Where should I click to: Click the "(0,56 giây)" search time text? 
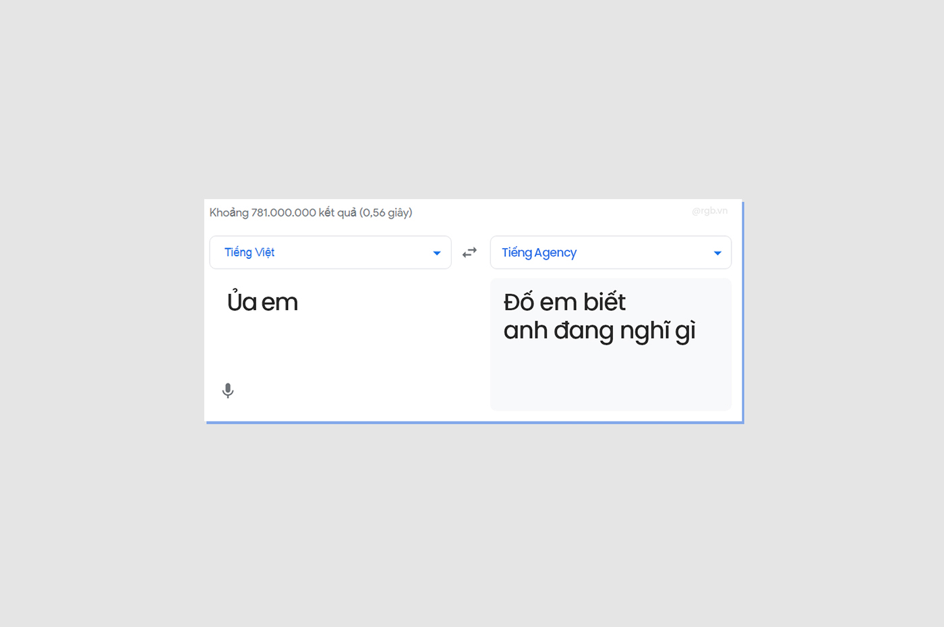(x=386, y=213)
